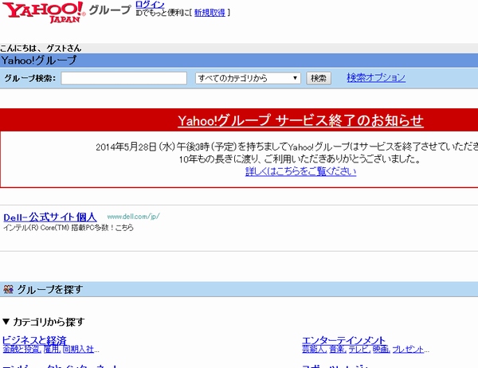Image resolution: width=478 pixels, height=368 pixels.
Task: Open the ビジネスと経済 category
Action: click(34, 340)
